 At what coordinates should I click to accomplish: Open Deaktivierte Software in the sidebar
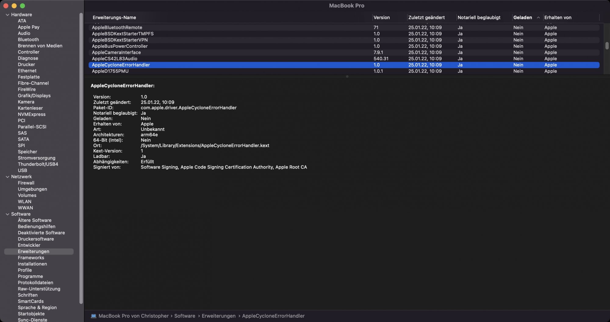tap(41, 233)
